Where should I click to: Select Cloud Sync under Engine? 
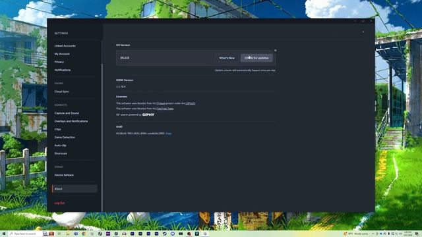(x=61, y=92)
